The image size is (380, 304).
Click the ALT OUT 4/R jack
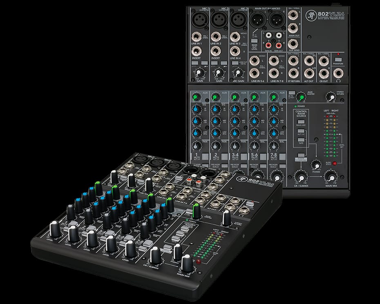(x=309, y=73)
